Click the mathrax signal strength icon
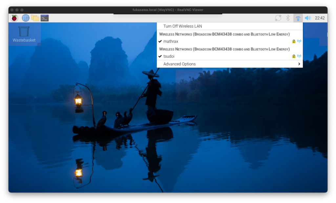This screenshot has width=336, height=203. 299,41
